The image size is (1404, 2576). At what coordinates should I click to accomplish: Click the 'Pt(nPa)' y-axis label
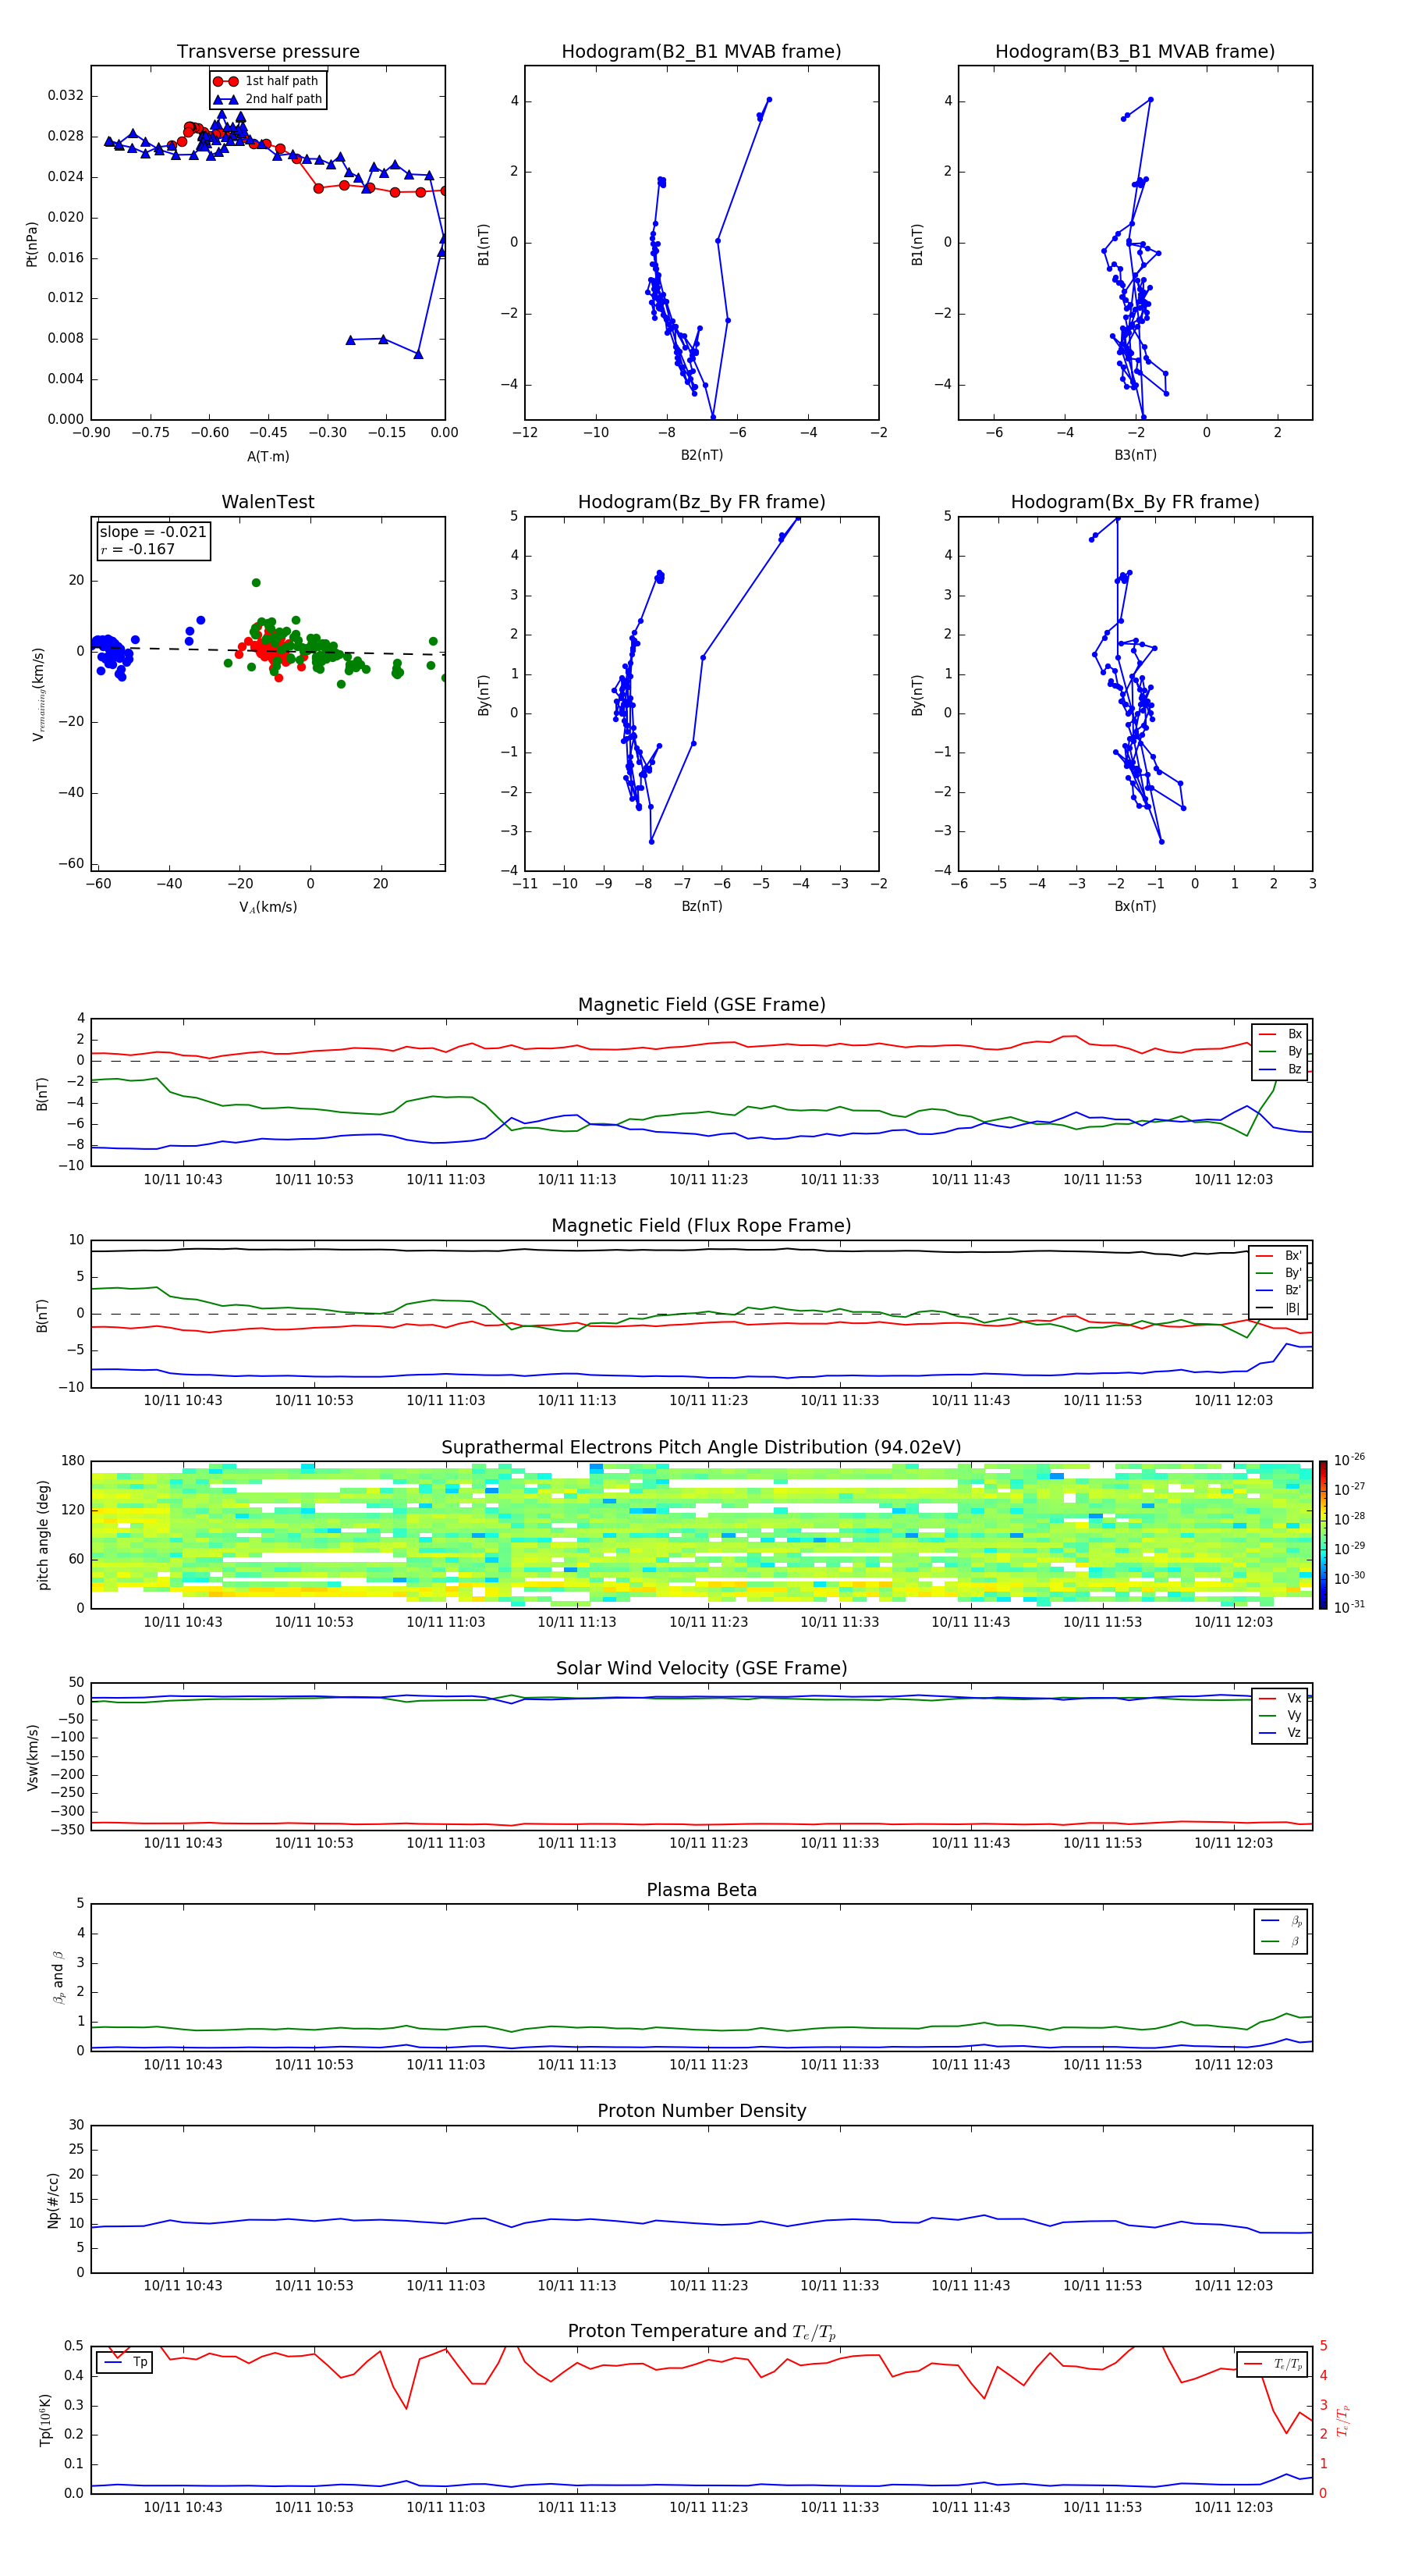point(31,243)
